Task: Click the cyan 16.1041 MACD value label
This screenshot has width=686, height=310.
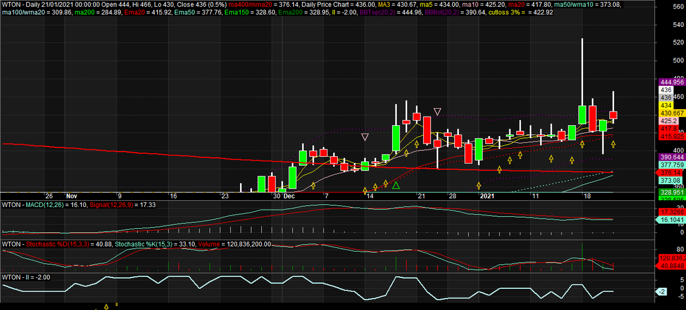Action: (672, 219)
